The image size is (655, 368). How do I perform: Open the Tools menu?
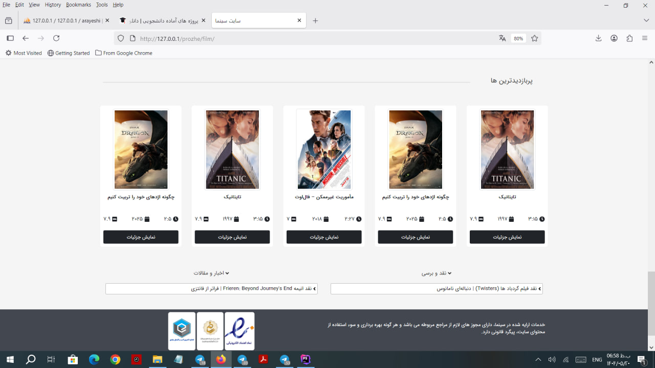coord(102,5)
